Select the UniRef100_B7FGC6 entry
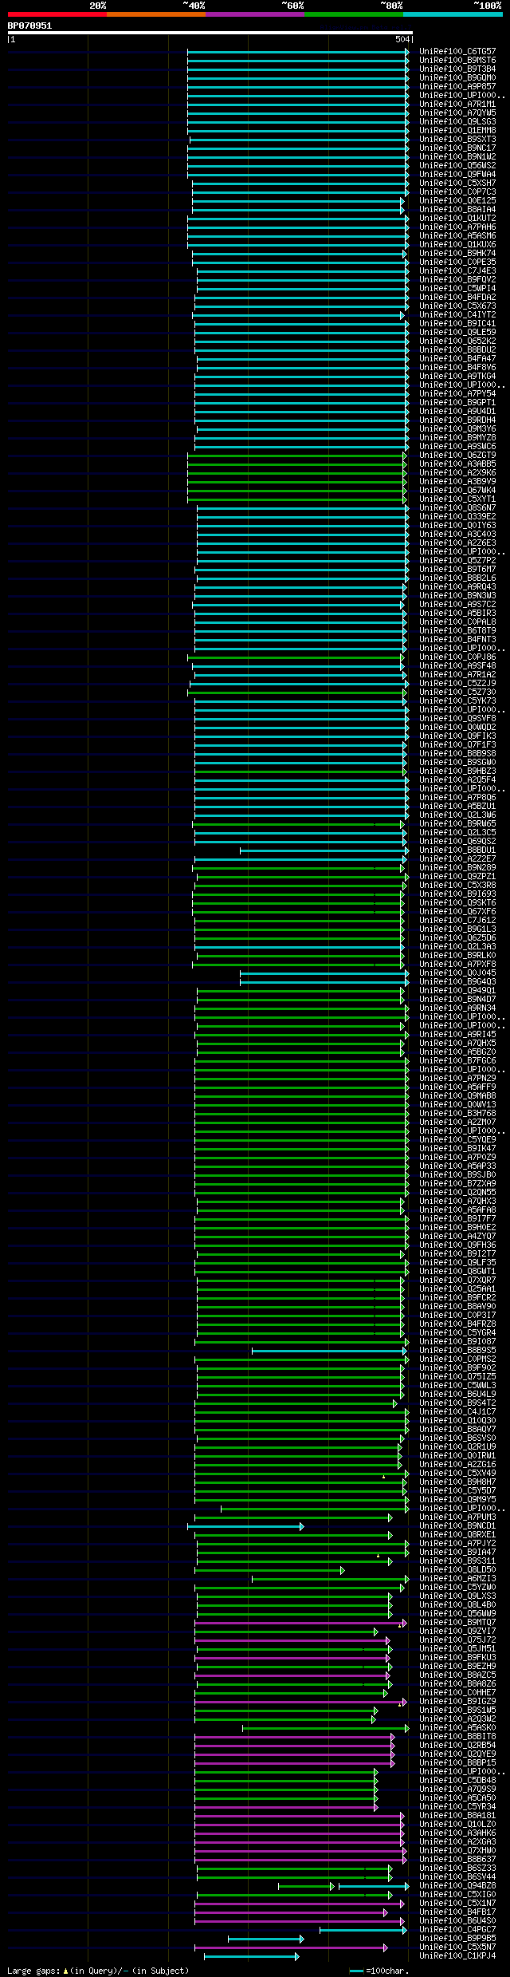Viewport: 510px width, 1977px height. tap(457, 1060)
